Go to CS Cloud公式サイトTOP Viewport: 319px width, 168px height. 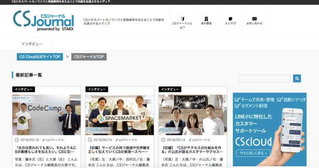[40, 57]
